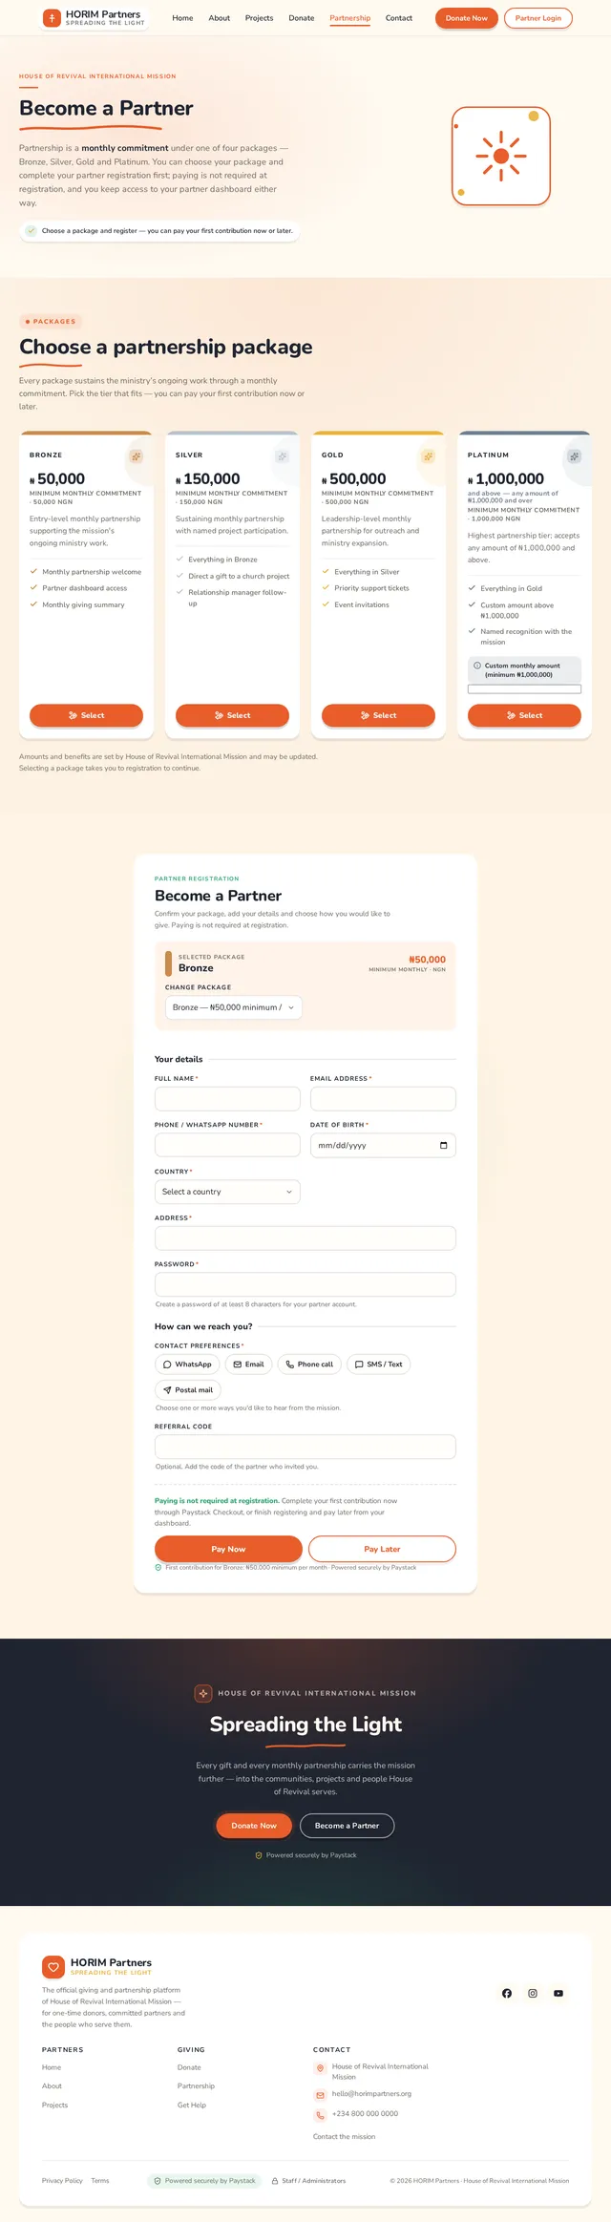Open the Change Package dropdown
Screen dimensions: 611x2222
[x=233, y=1007]
